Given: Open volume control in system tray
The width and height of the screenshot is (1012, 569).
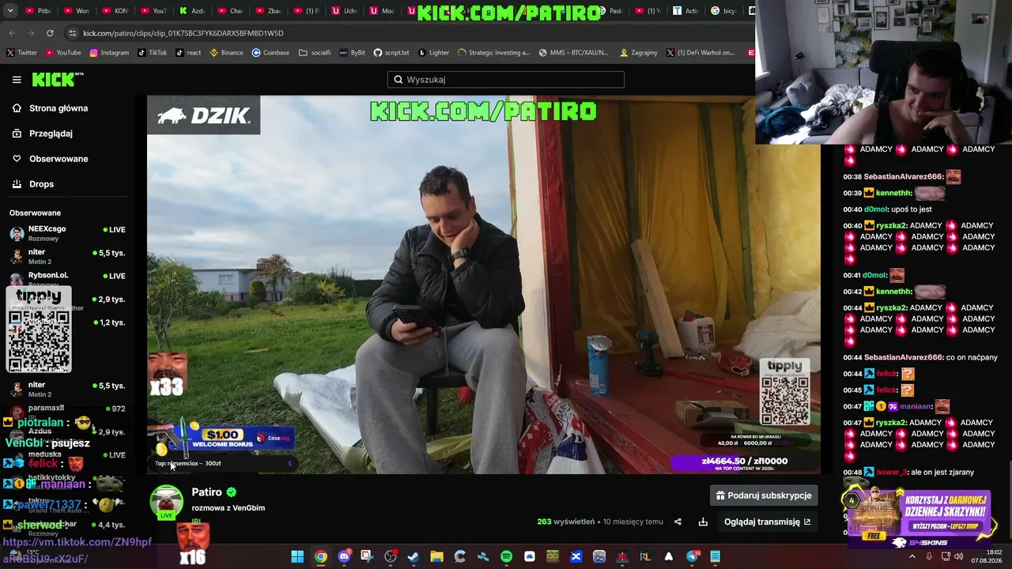Looking at the screenshot, I should (958, 557).
